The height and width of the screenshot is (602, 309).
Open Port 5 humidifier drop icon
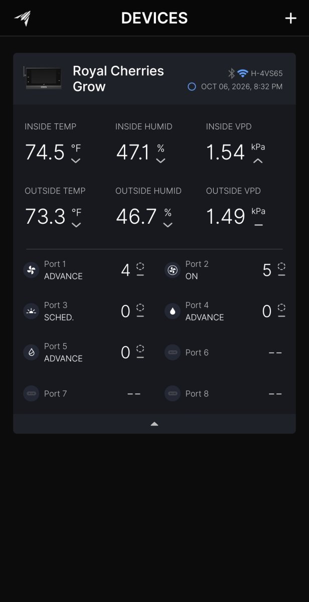click(x=31, y=353)
